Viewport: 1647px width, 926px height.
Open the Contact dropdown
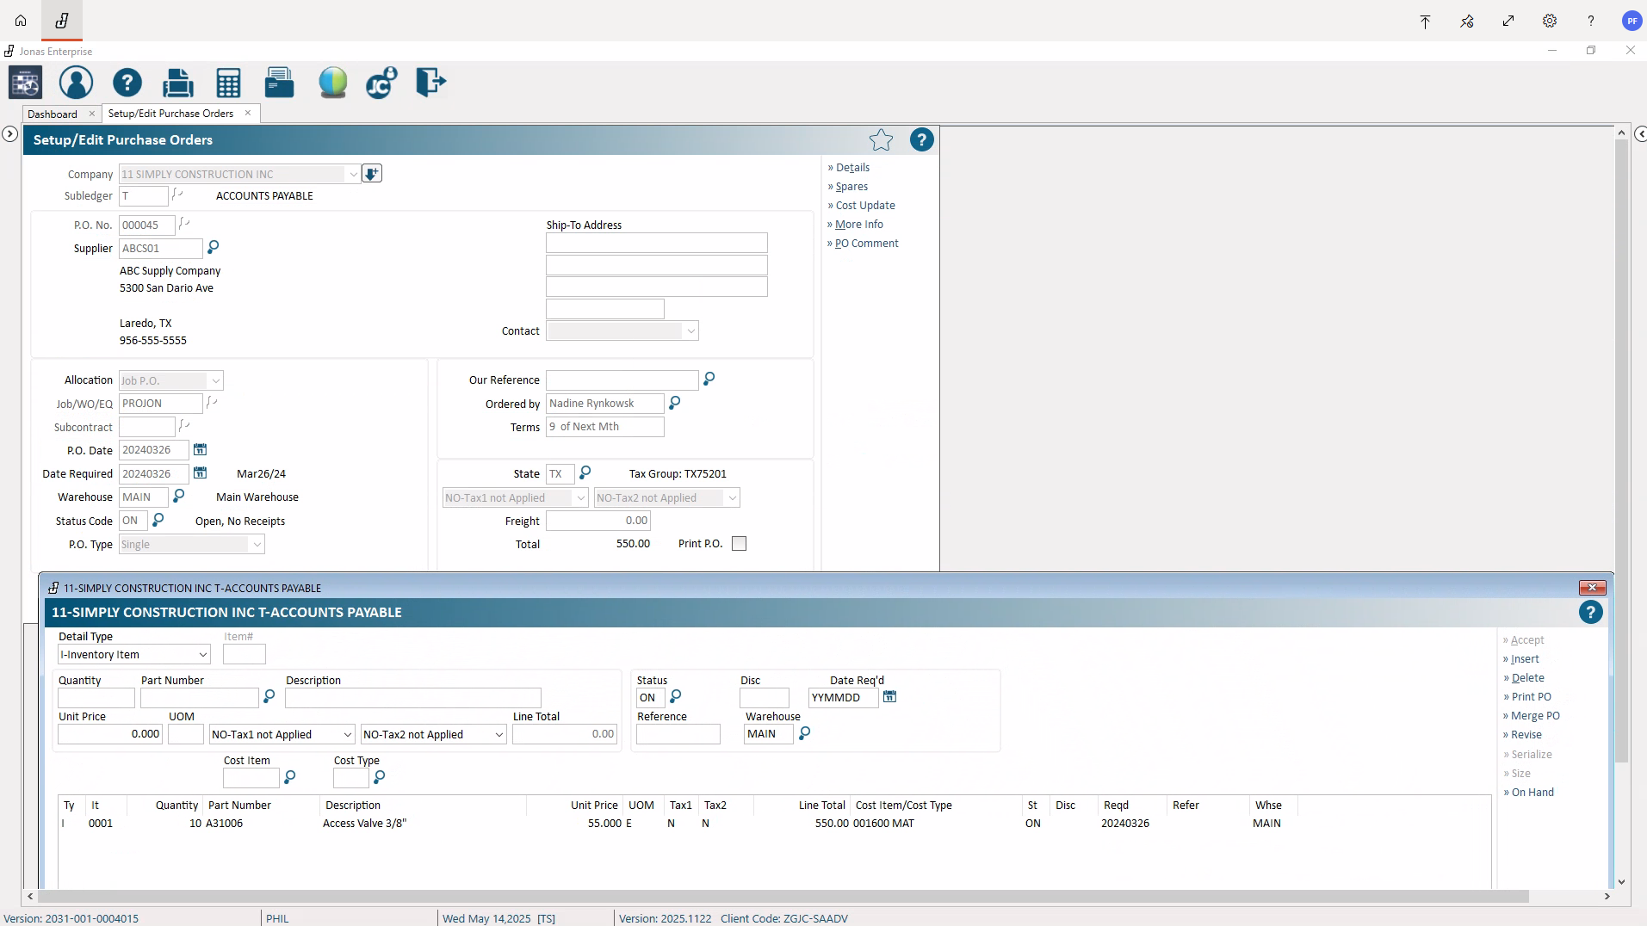point(690,330)
